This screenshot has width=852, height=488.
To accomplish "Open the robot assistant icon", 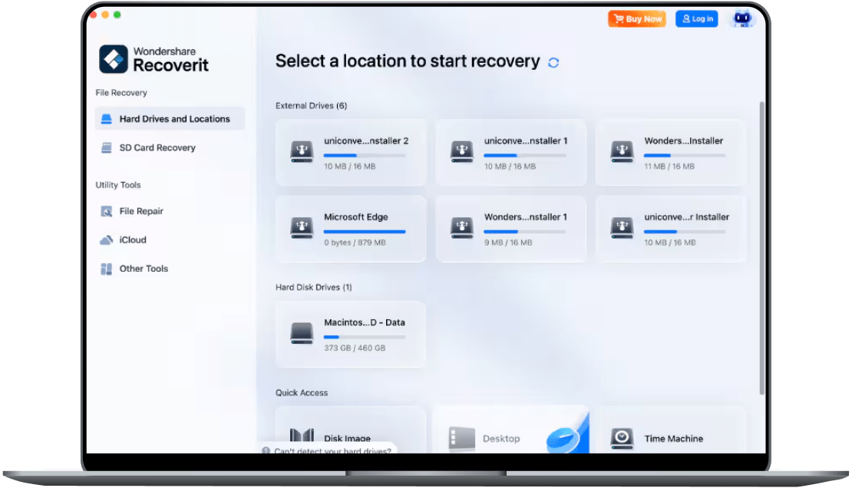I will (741, 19).
